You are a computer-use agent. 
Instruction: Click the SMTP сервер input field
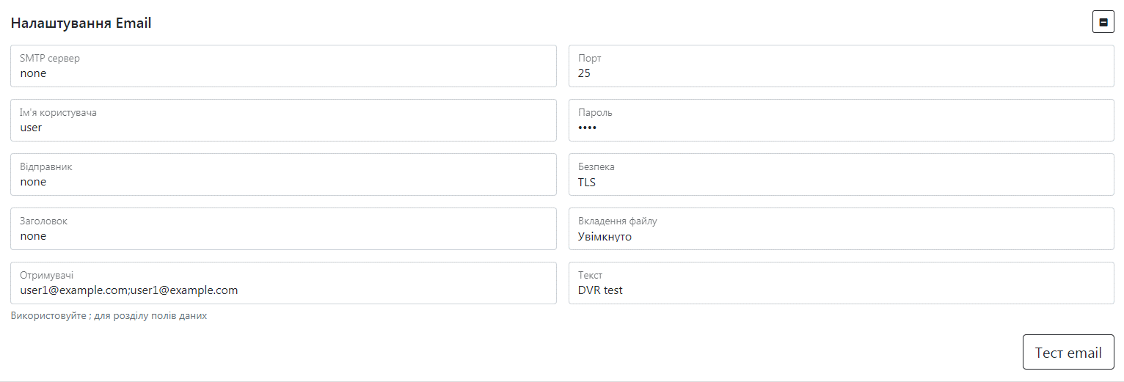pos(283,73)
